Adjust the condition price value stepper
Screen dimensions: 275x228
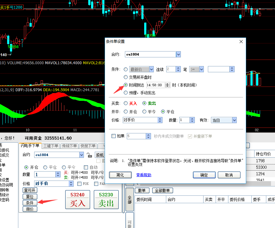point(232,69)
